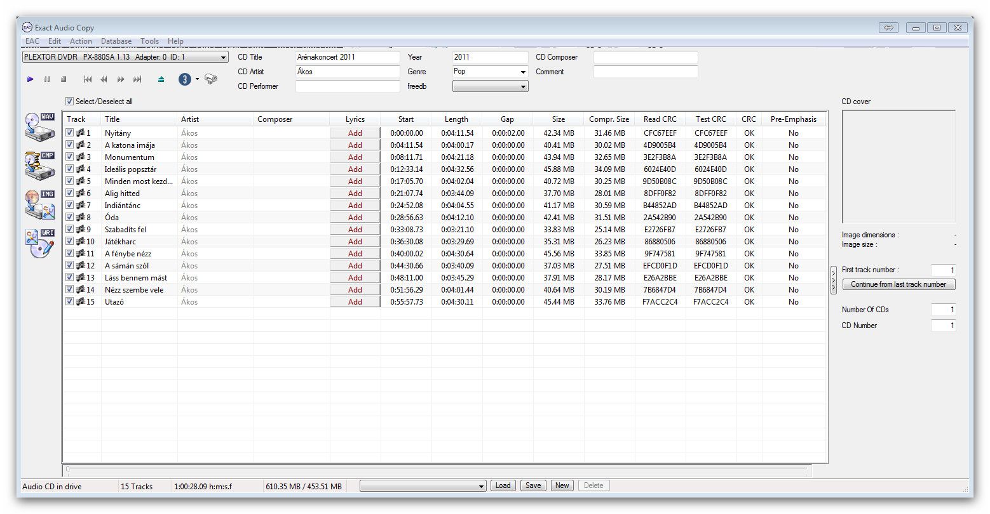Click the fast forward icon
This screenshot has width=990, height=514.
[121, 79]
